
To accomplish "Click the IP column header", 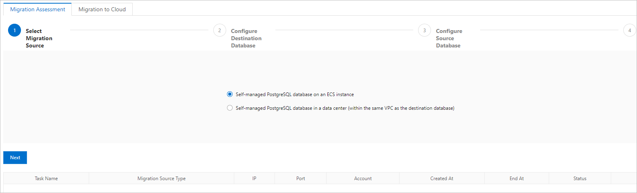I will coord(254,179).
